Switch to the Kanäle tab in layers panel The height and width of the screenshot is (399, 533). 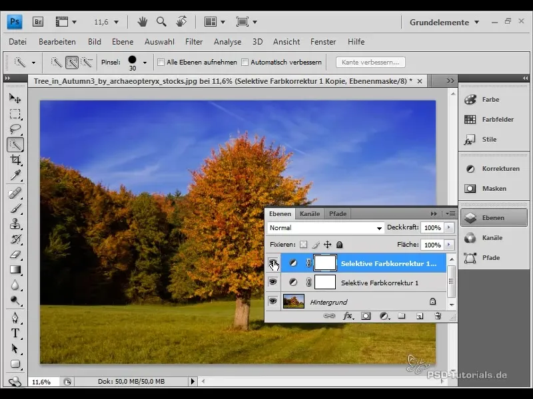tap(310, 214)
